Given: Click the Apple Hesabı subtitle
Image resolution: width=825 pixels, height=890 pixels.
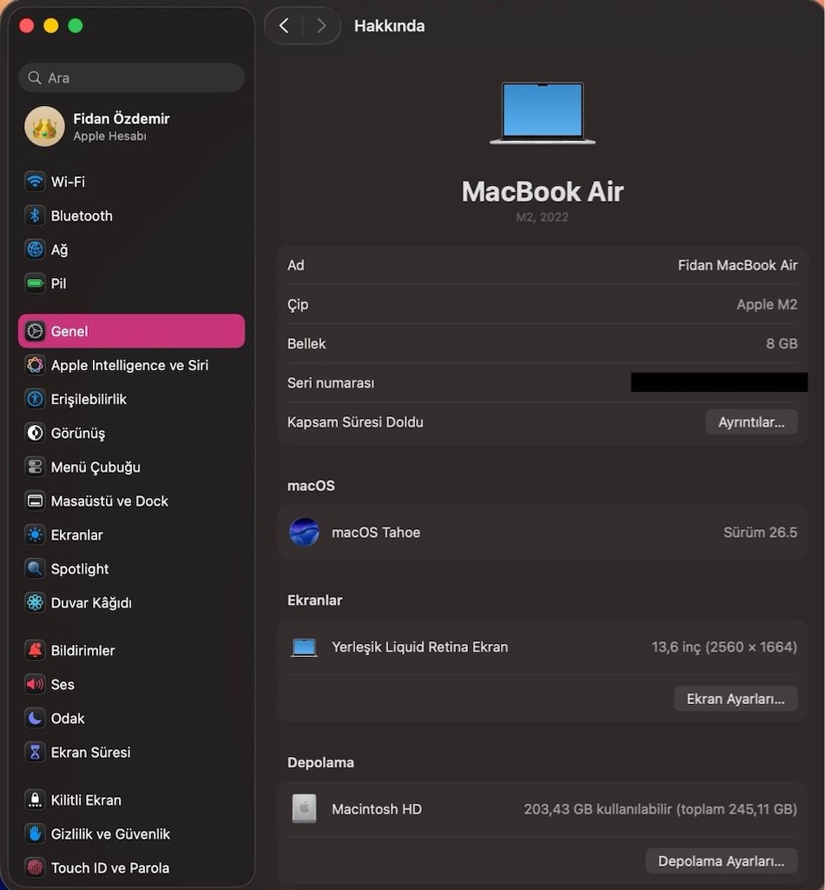Looking at the screenshot, I should 110,136.
